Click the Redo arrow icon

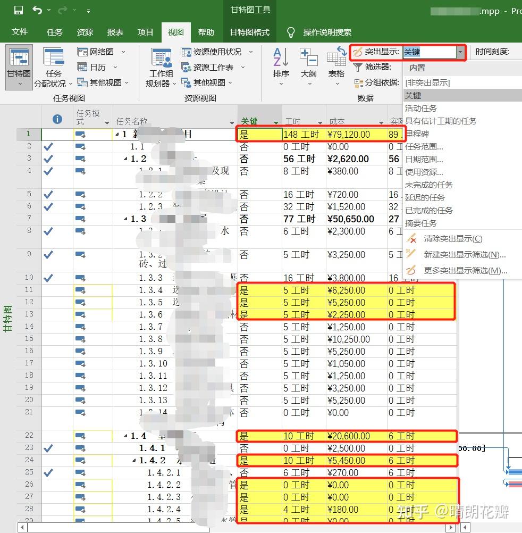pos(63,10)
